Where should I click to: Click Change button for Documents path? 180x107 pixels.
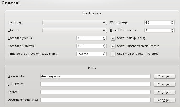click(165, 76)
